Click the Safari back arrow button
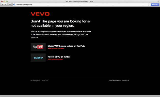The width and height of the screenshot is (160, 97). (x=3, y=5)
